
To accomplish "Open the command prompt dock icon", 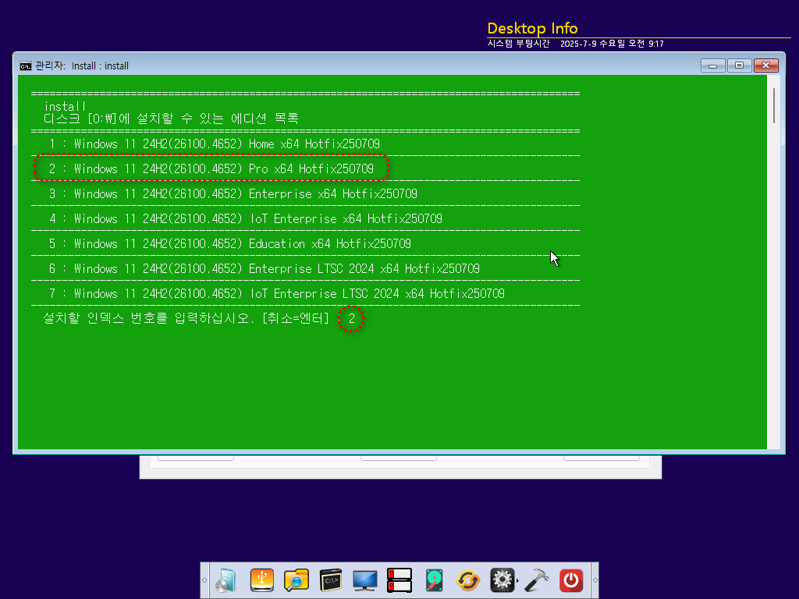I will coord(331,580).
